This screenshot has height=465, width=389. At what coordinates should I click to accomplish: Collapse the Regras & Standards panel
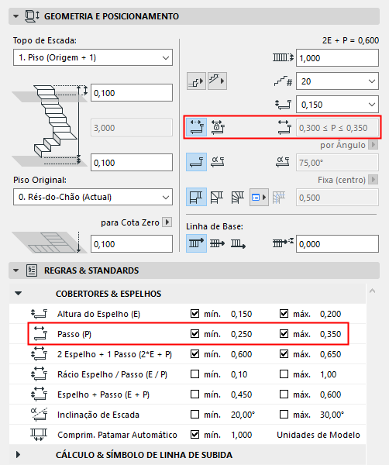tap(16, 270)
